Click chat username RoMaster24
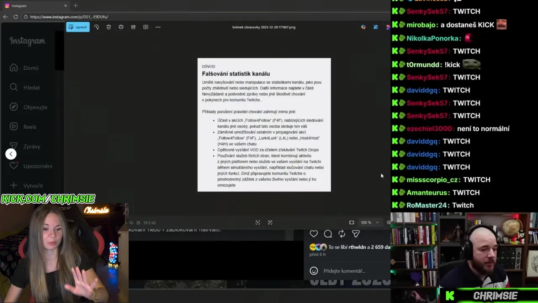538x303 pixels. (x=427, y=205)
